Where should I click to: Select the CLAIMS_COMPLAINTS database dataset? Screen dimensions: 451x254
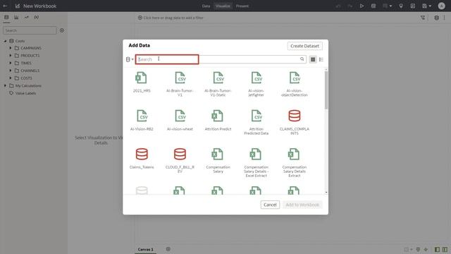[295, 122]
